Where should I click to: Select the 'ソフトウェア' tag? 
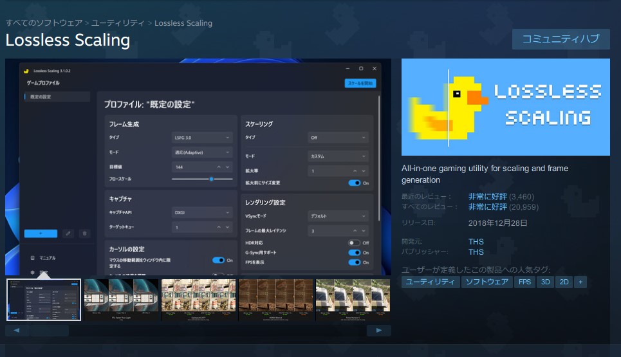tap(487, 282)
